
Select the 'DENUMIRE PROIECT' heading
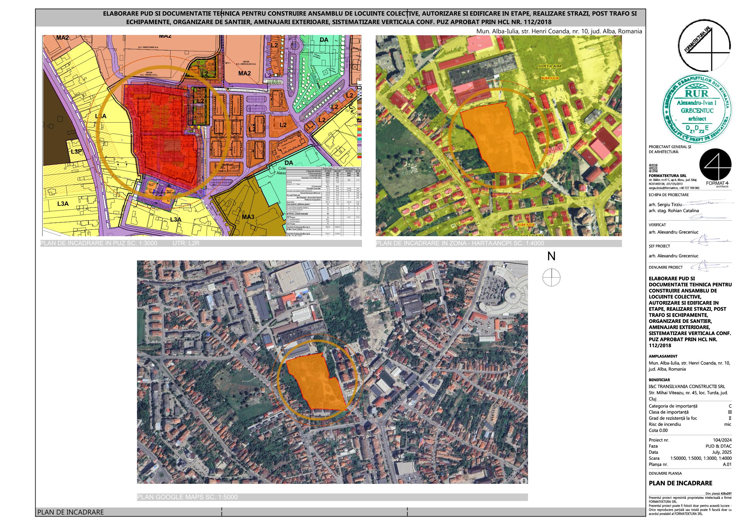tap(666, 267)
